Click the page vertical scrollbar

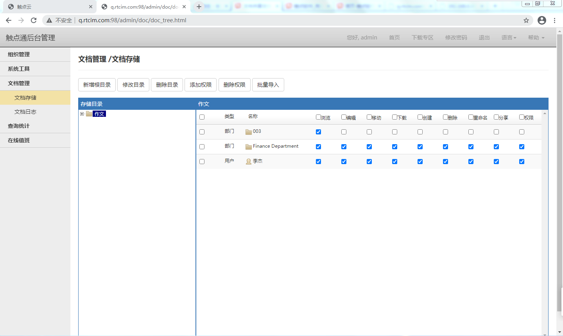(x=559, y=176)
